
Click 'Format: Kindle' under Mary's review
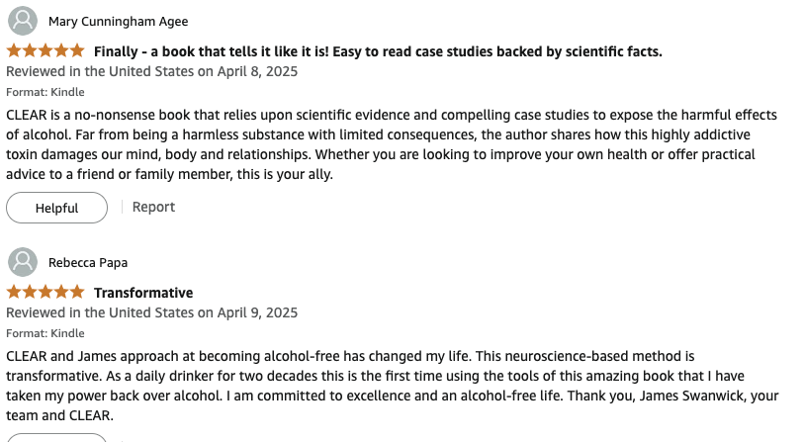[x=45, y=92]
